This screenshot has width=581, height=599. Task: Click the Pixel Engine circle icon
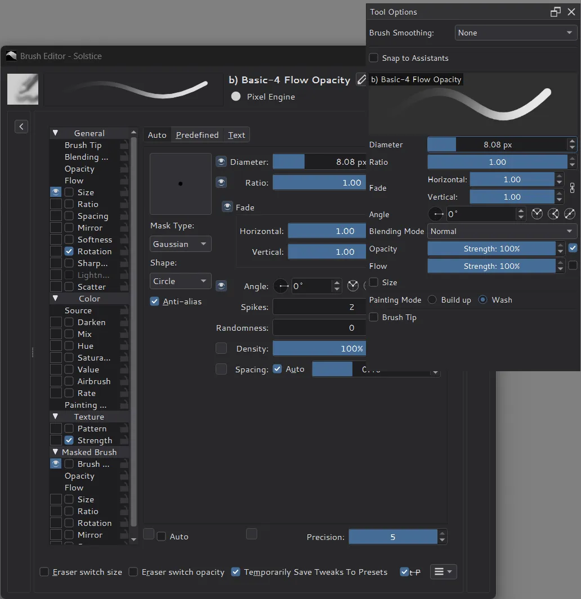tap(236, 97)
